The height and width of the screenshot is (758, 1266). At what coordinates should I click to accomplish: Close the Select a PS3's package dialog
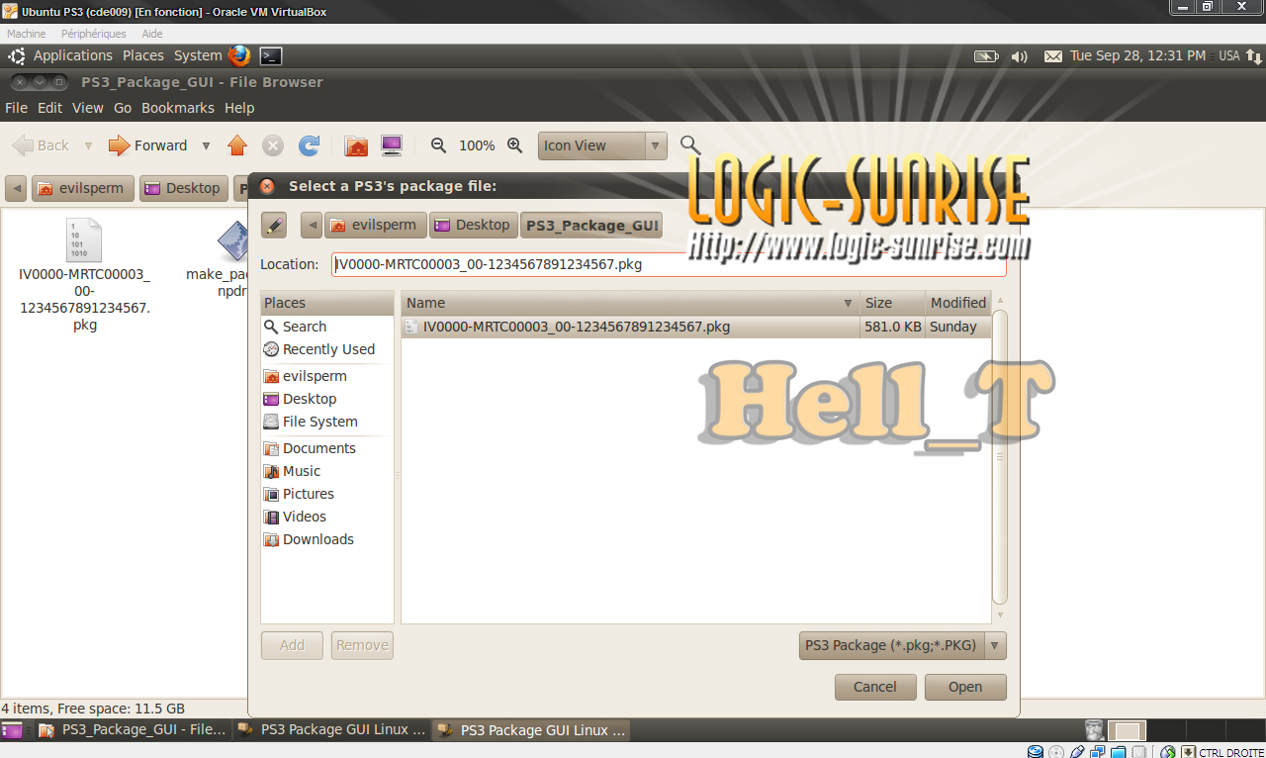[x=267, y=186]
